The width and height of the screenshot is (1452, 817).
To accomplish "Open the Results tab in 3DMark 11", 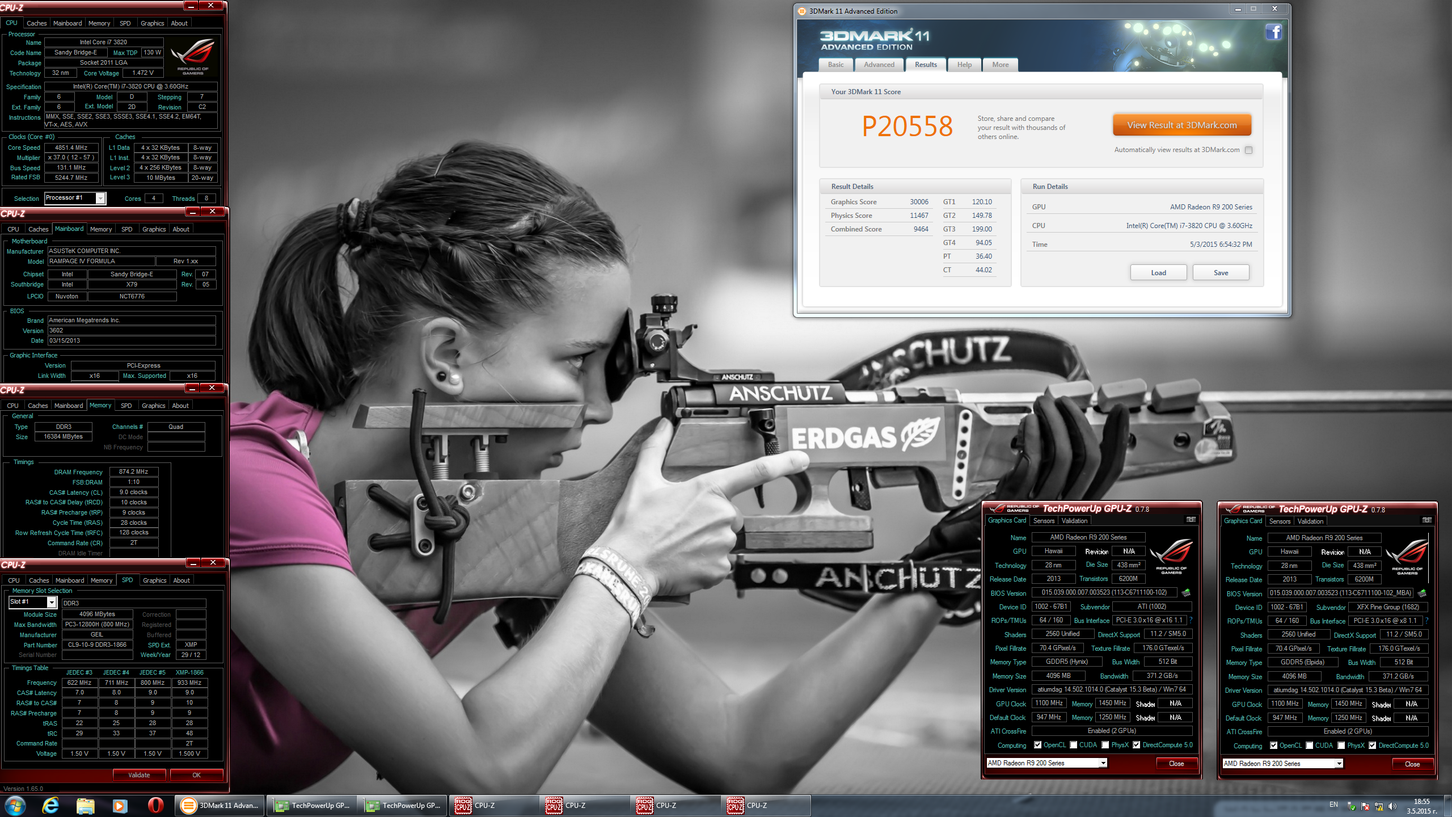I will coord(926,65).
